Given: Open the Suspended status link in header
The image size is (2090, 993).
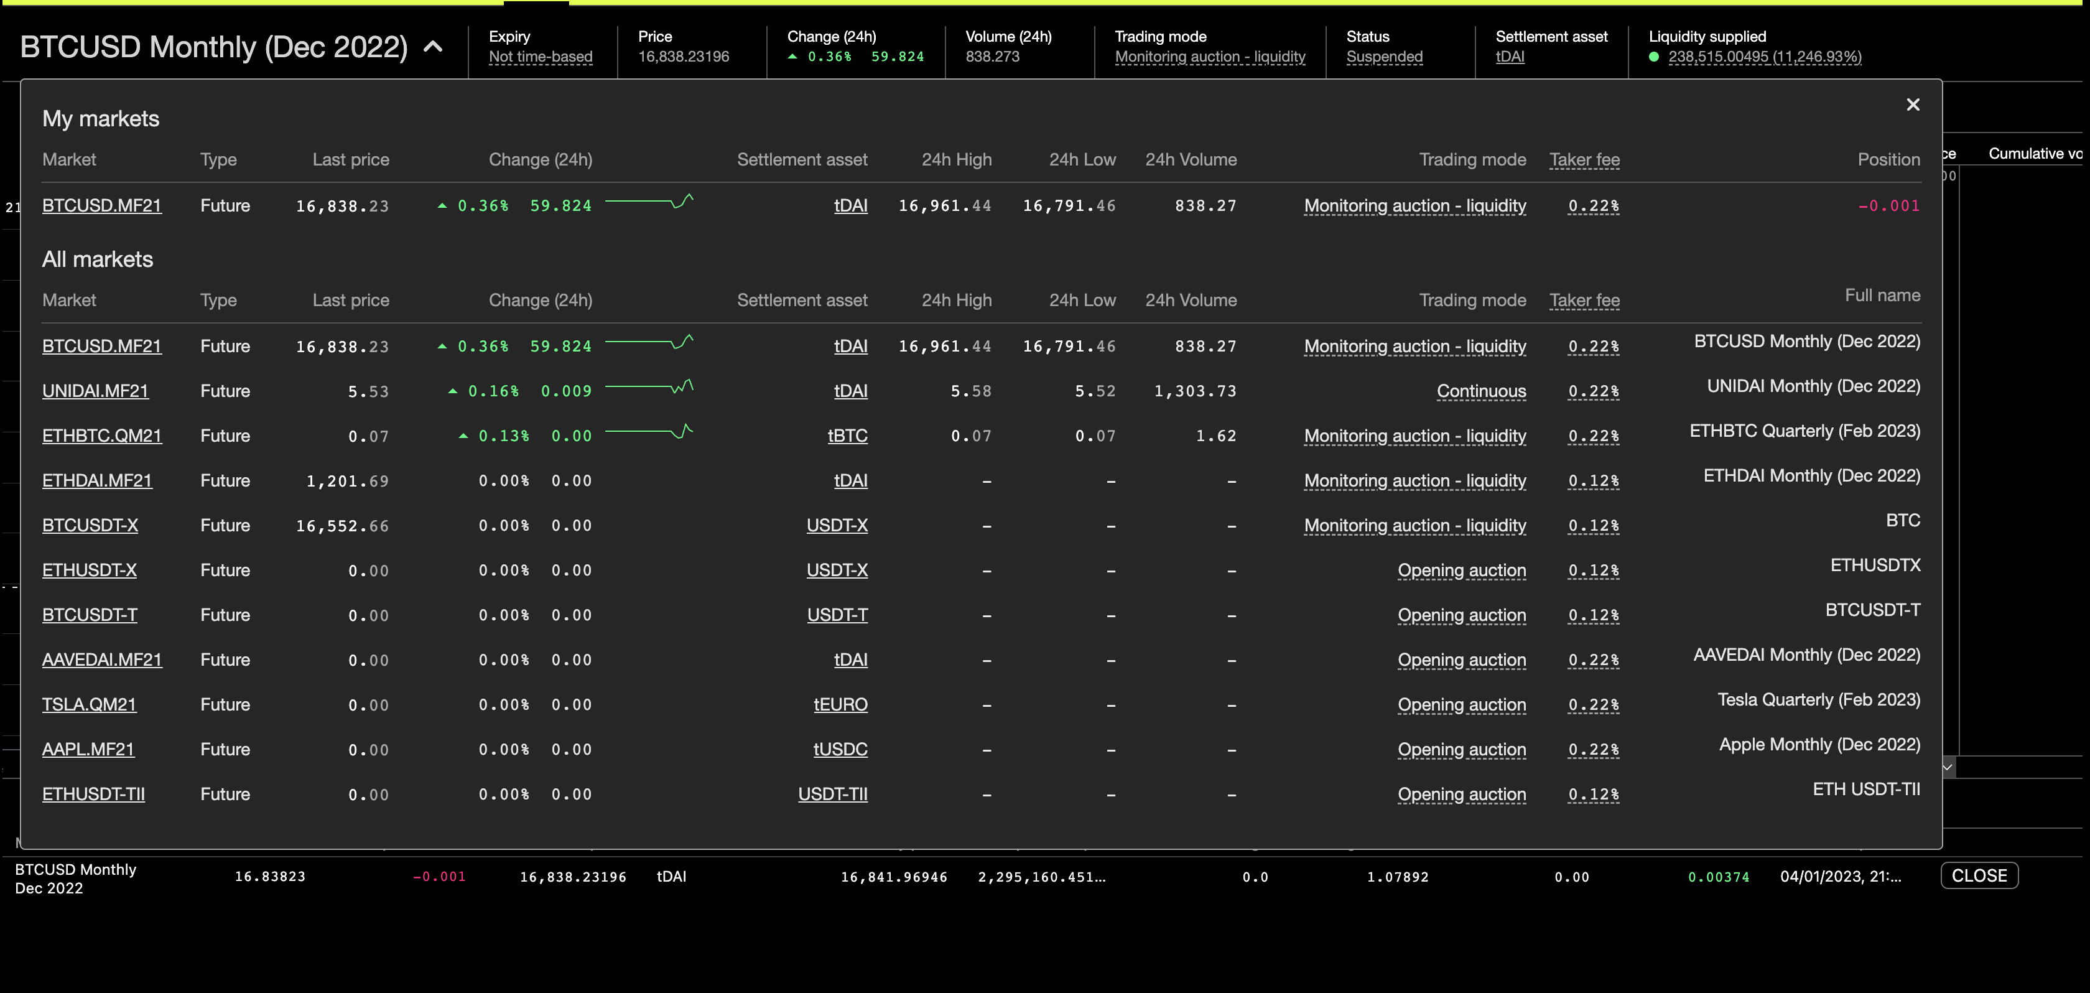Looking at the screenshot, I should point(1384,57).
